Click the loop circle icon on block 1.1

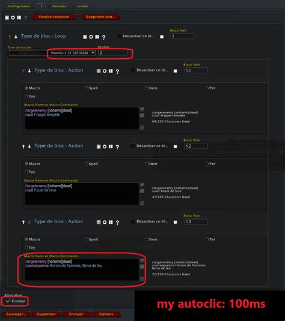pos(105,71)
